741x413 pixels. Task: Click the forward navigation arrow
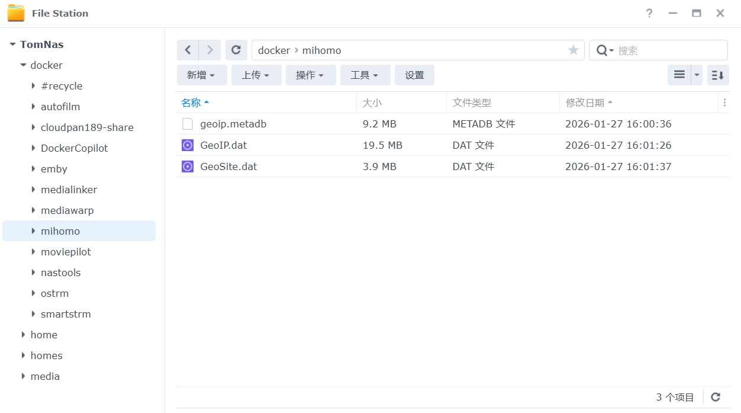point(210,50)
